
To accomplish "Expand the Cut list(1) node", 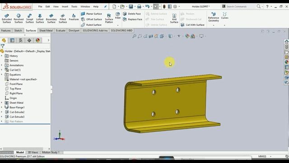I will coord(2,70).
